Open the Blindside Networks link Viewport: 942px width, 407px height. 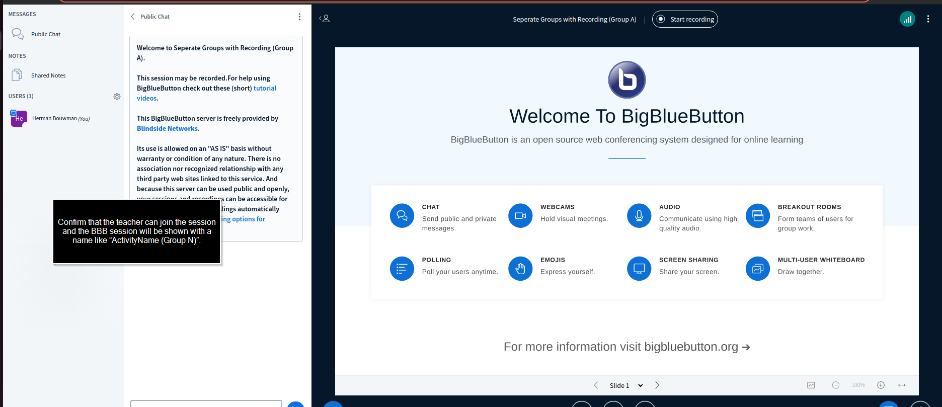(167, 128)
